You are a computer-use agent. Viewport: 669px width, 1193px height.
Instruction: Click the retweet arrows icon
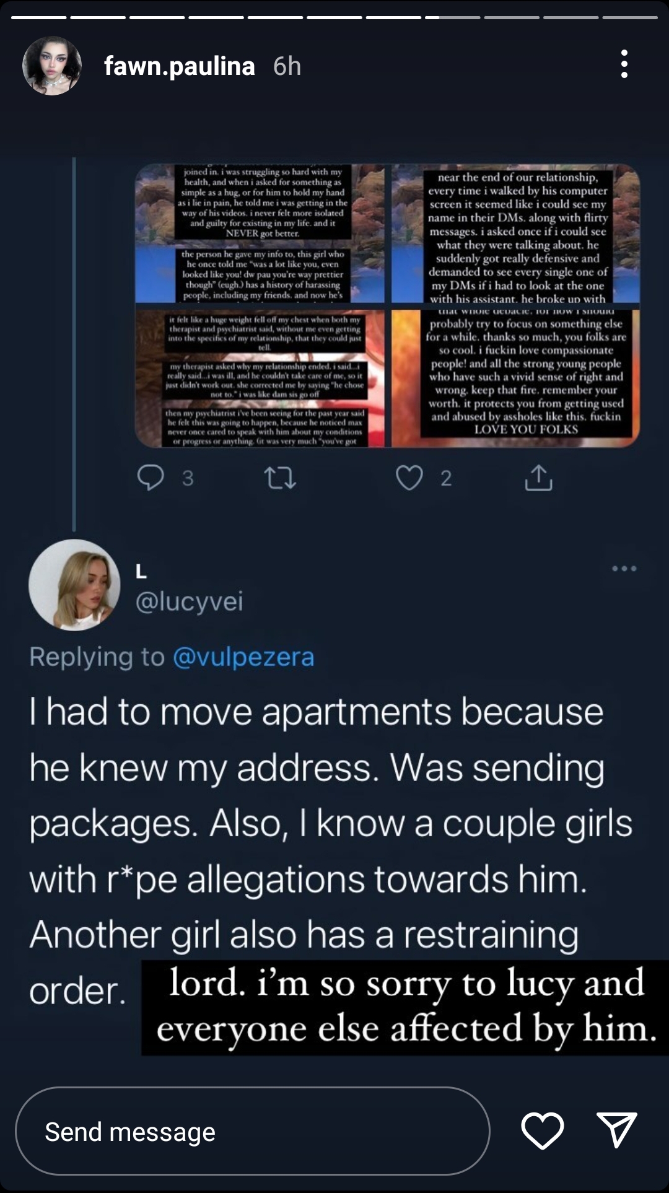tap(280, 478)
